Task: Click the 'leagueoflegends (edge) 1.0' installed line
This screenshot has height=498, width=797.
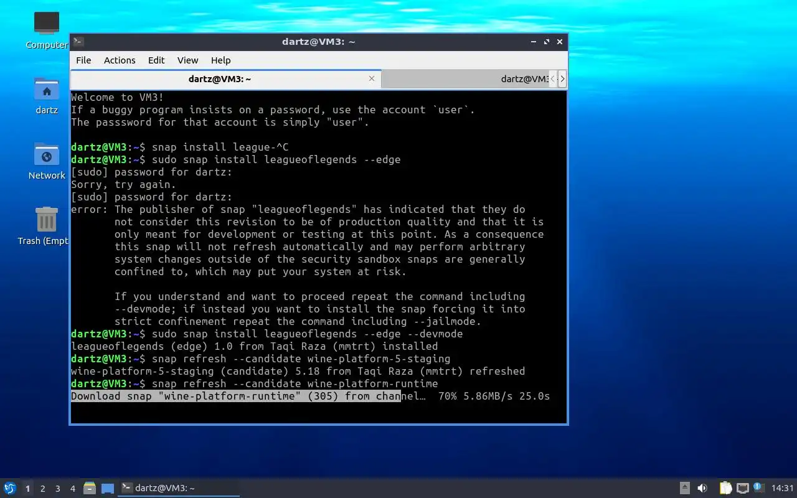Action: tap(255, 346)
